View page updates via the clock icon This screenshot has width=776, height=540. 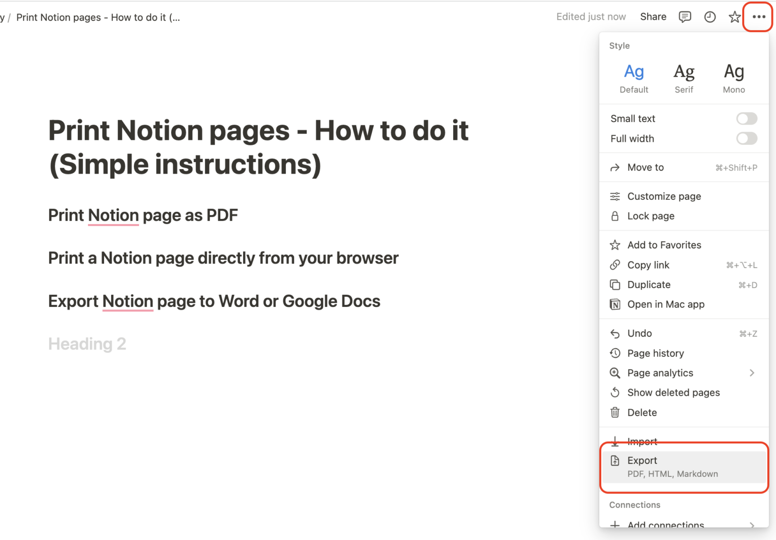(709, 17)
